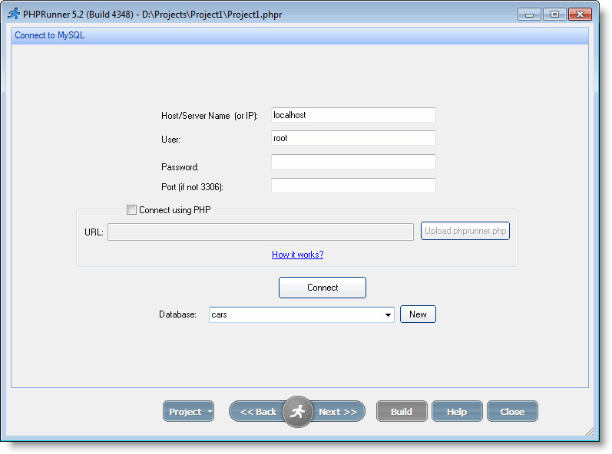The width and height of the screenshot is (612, 454).
Task: Maximize the PHPRunner window
Action: pos(554,15)
